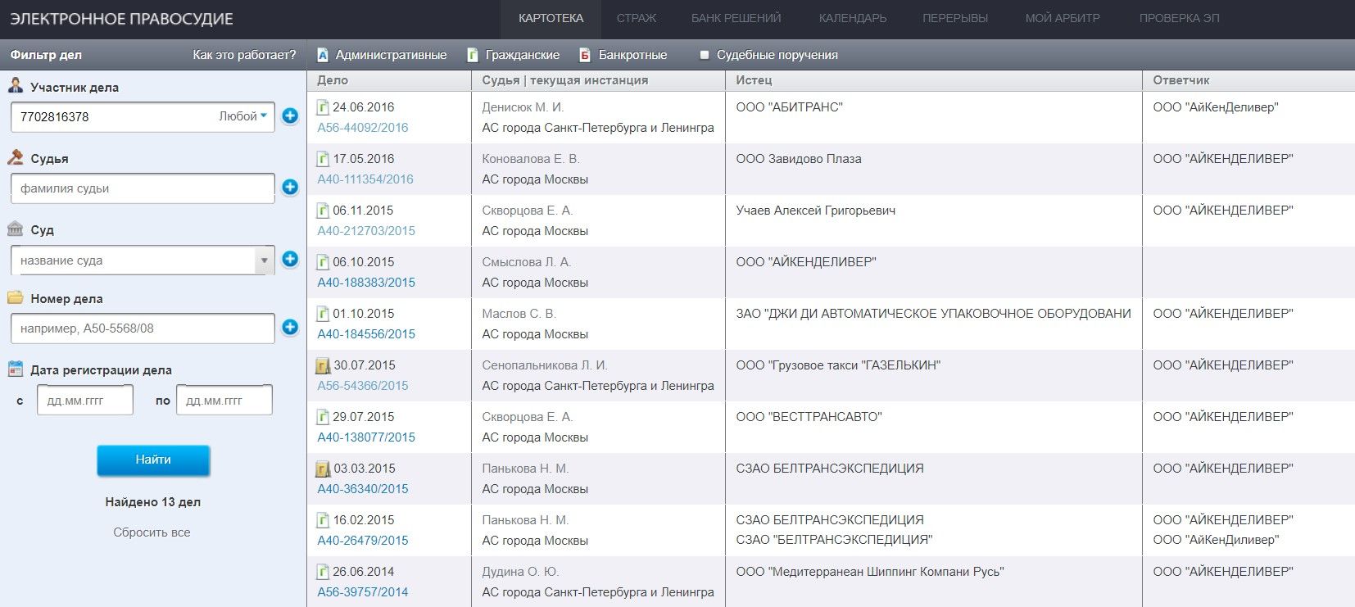Add another judge with plus icon

(290, 187)
